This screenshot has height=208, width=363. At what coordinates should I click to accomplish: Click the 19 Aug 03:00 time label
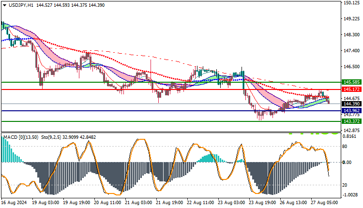[x=45, y=203]
